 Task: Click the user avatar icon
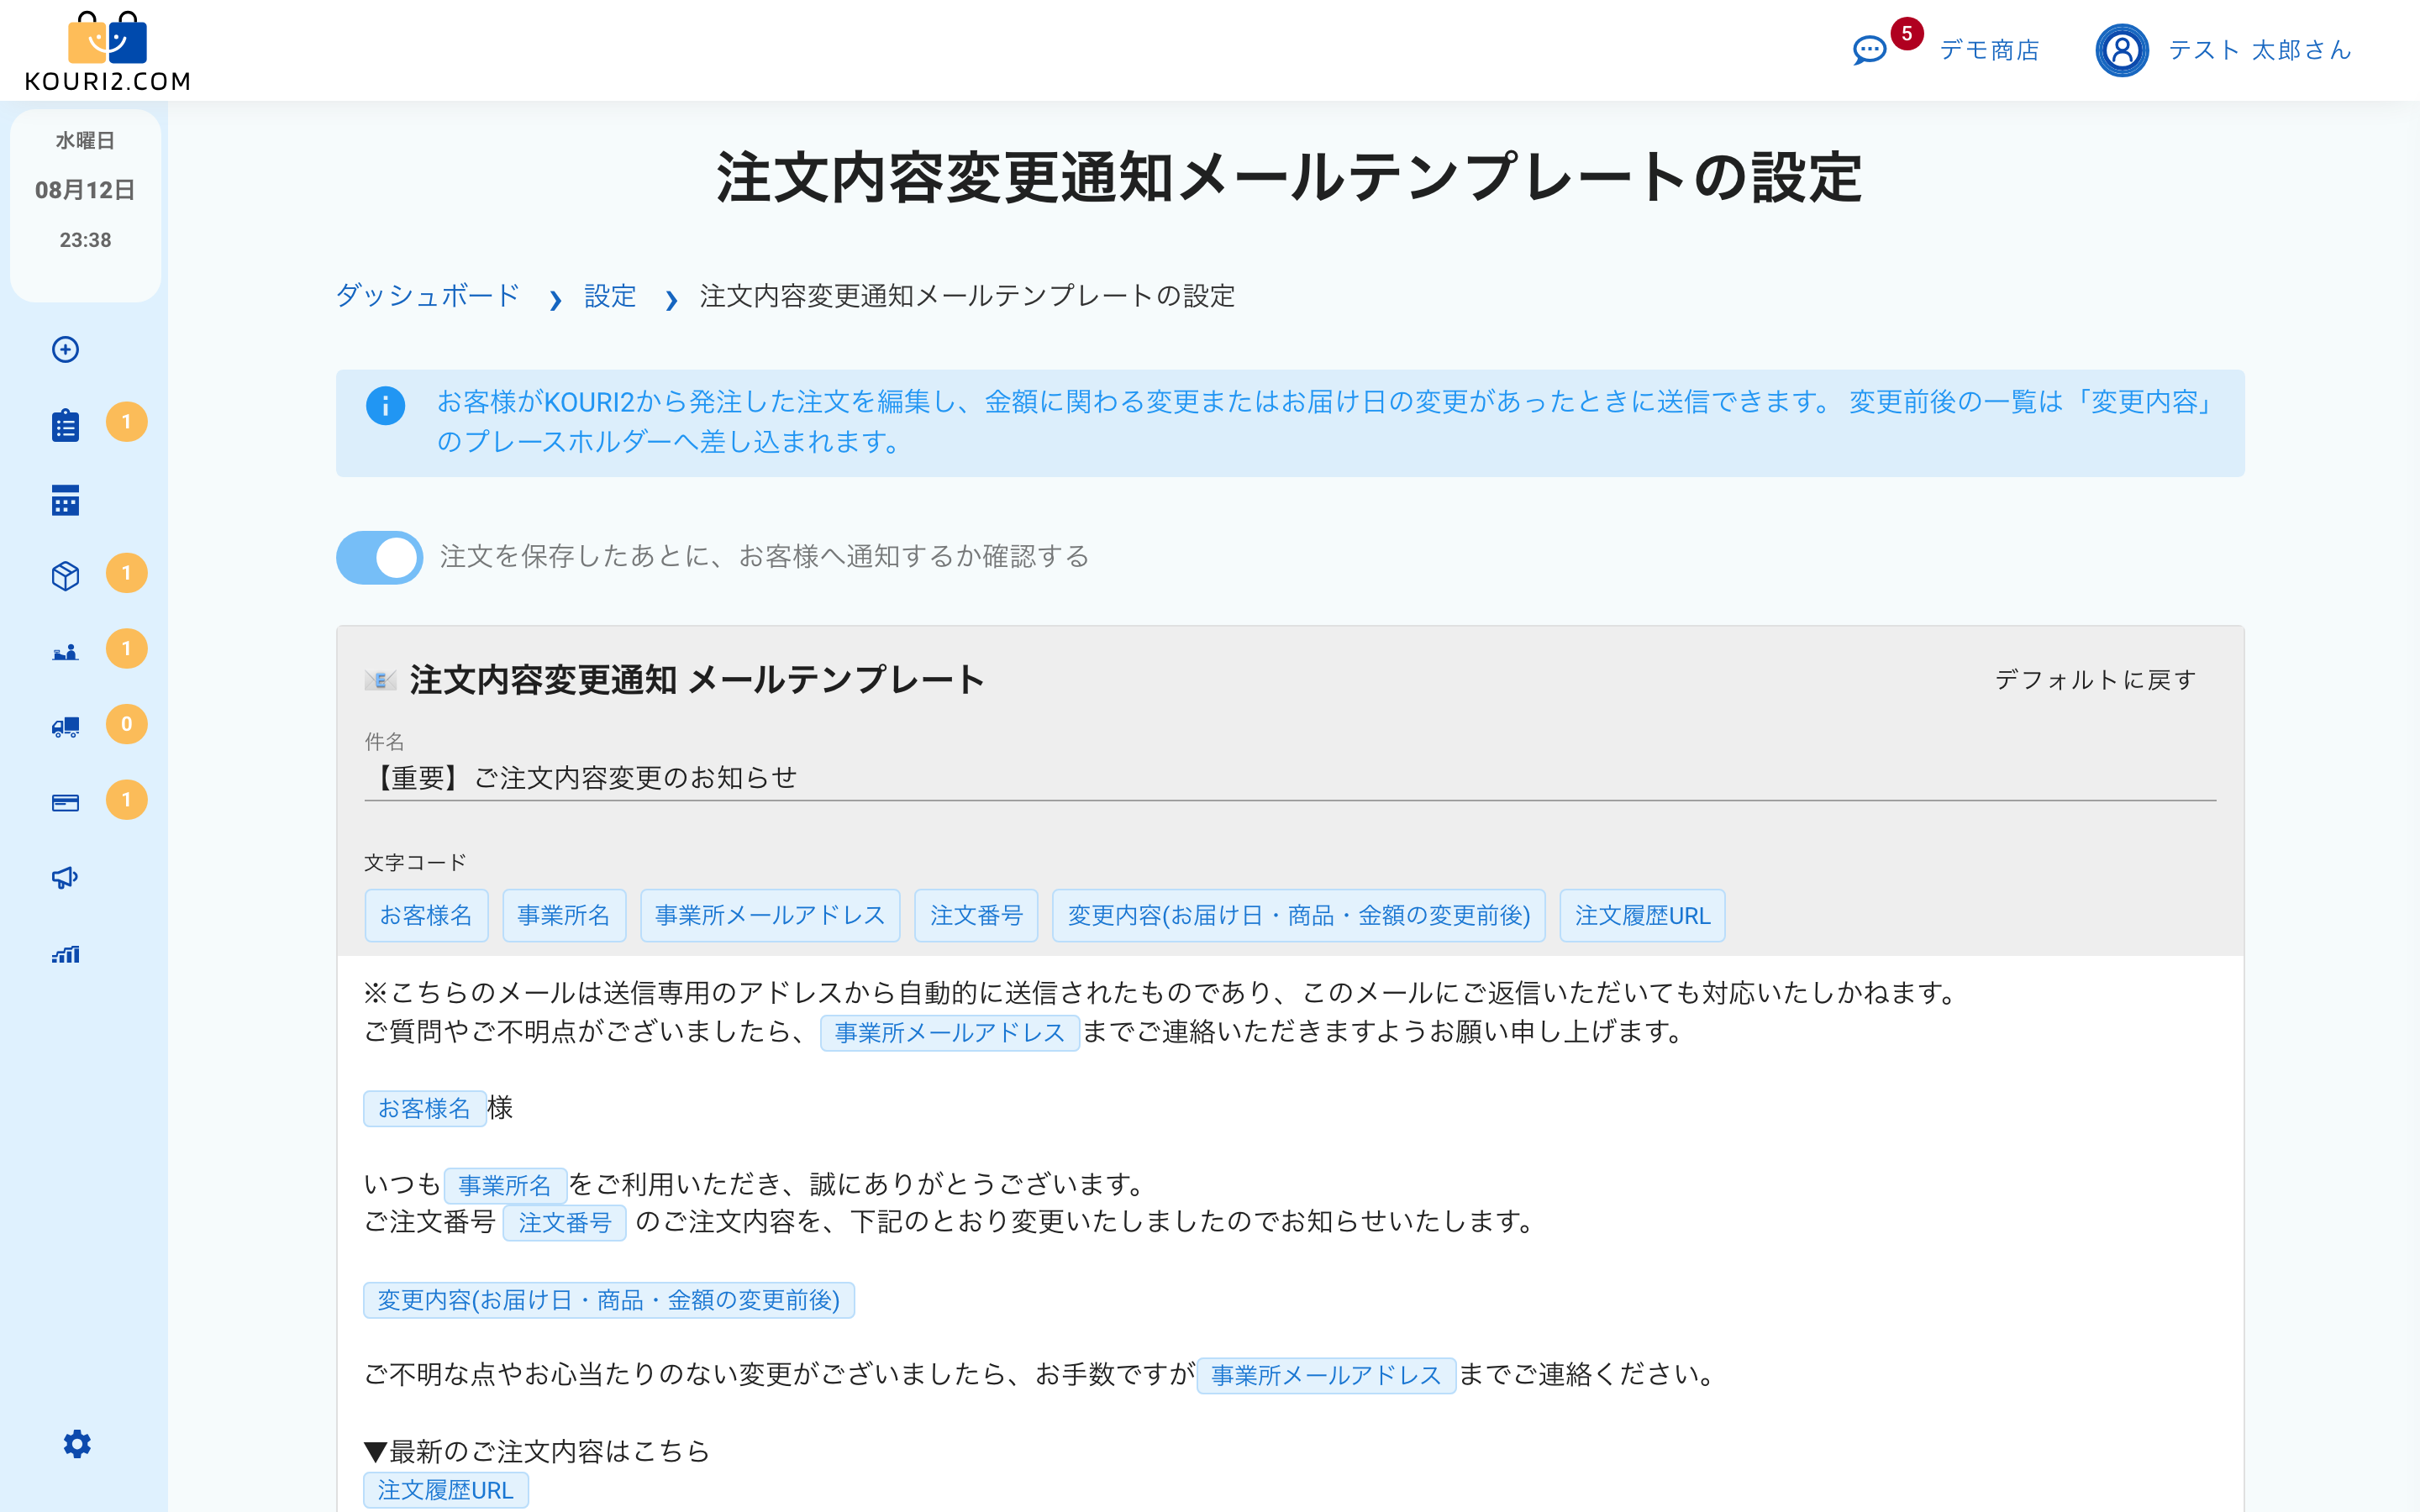pos(2121,50)
